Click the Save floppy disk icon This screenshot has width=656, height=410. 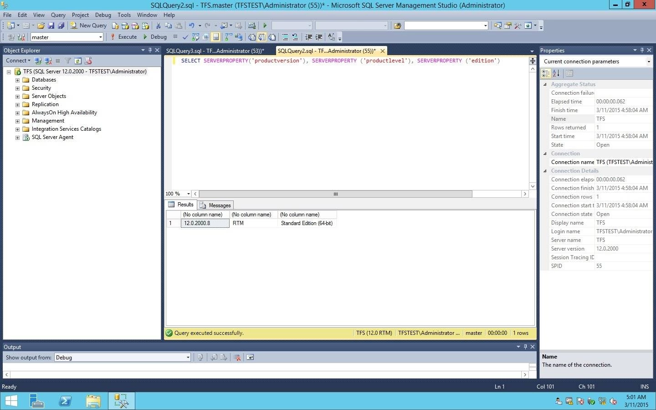(51, 26)
